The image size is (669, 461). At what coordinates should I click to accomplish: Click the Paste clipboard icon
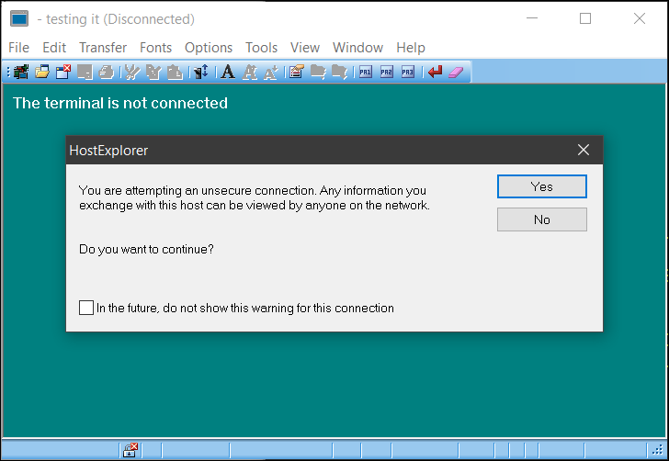pyautogui.click(x=175, y=72)
